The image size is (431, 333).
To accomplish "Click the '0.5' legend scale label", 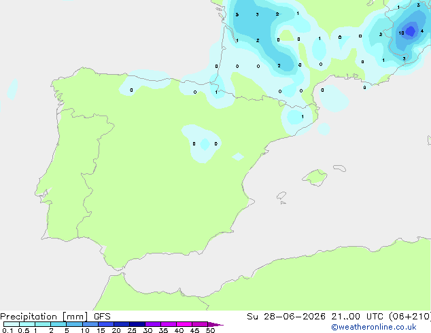I will tap(24, 330).
